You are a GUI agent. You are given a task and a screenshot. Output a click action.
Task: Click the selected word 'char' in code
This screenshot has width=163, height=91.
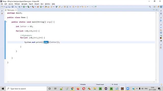point(46,42)
